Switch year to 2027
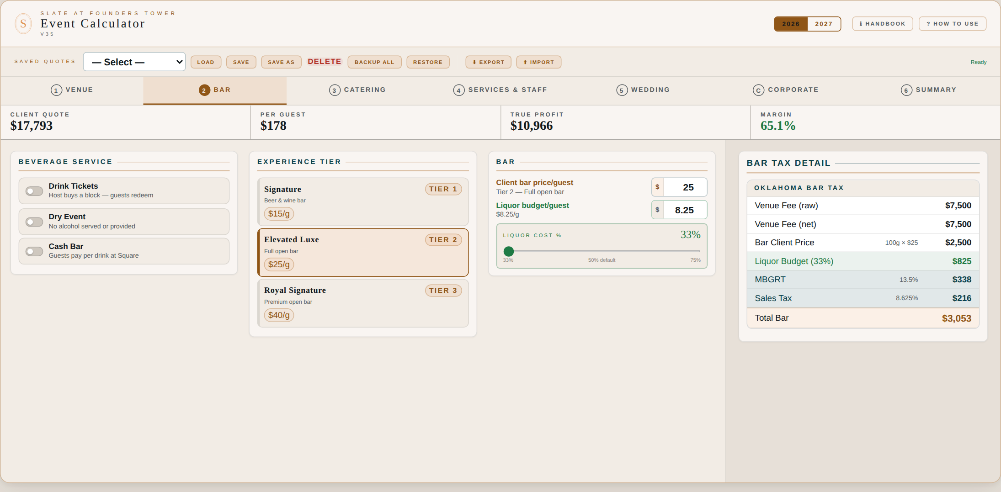1001x492 pixels. point(824,24)
